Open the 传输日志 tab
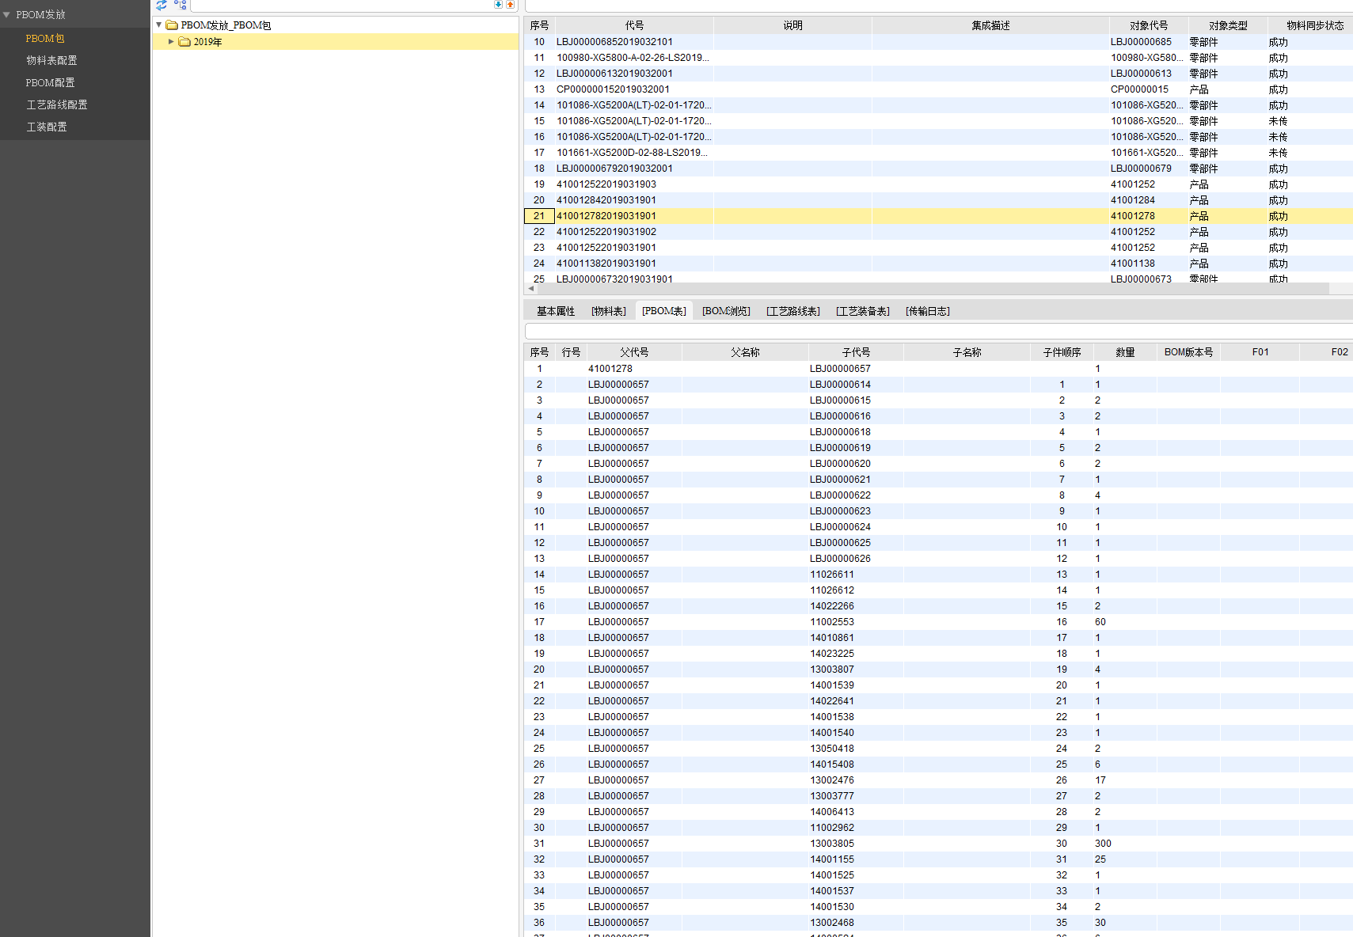 tap(927, 311)
